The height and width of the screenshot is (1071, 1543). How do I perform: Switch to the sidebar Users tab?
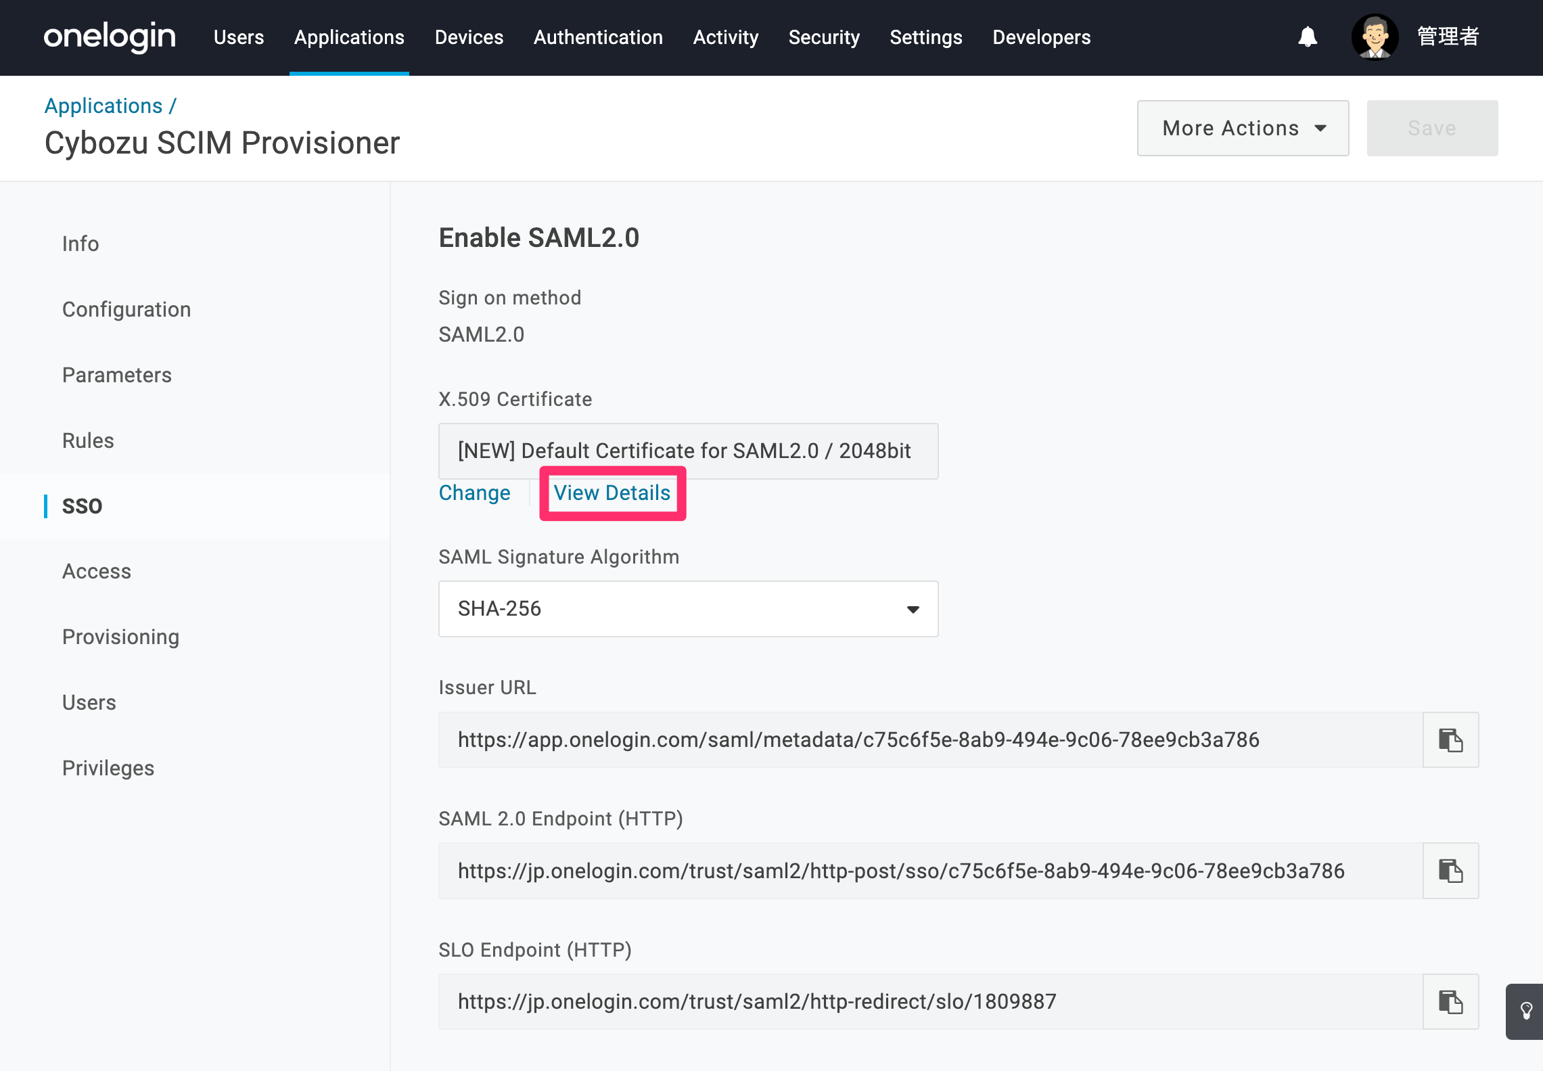89,702
